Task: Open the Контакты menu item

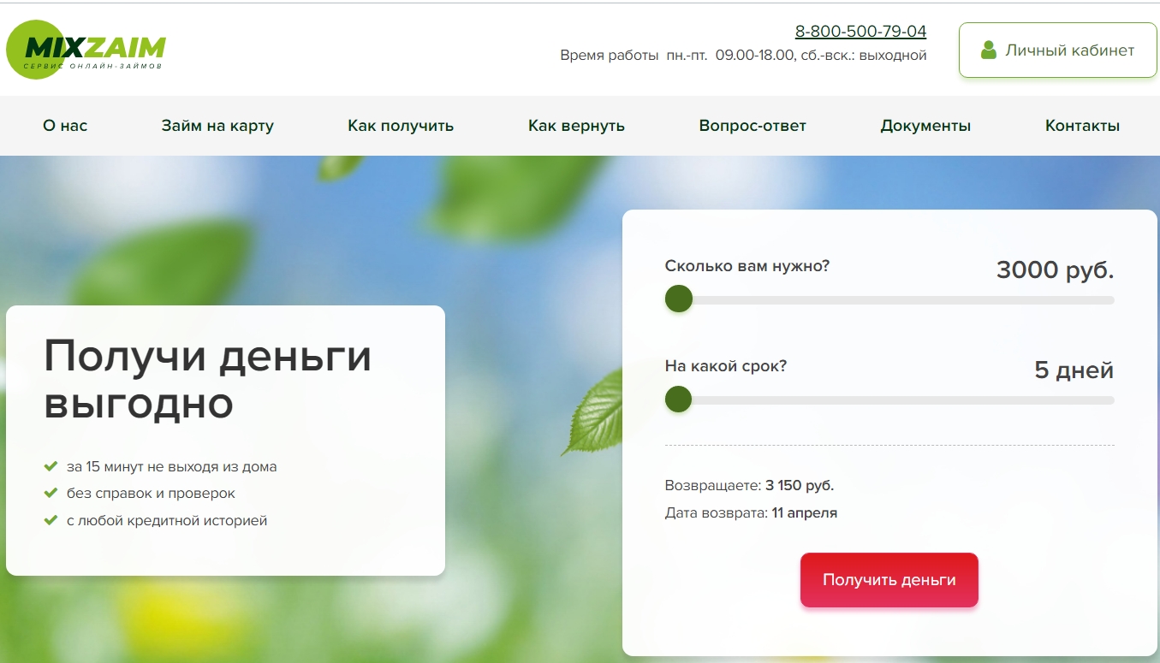Action: (x=1082, y=126)
